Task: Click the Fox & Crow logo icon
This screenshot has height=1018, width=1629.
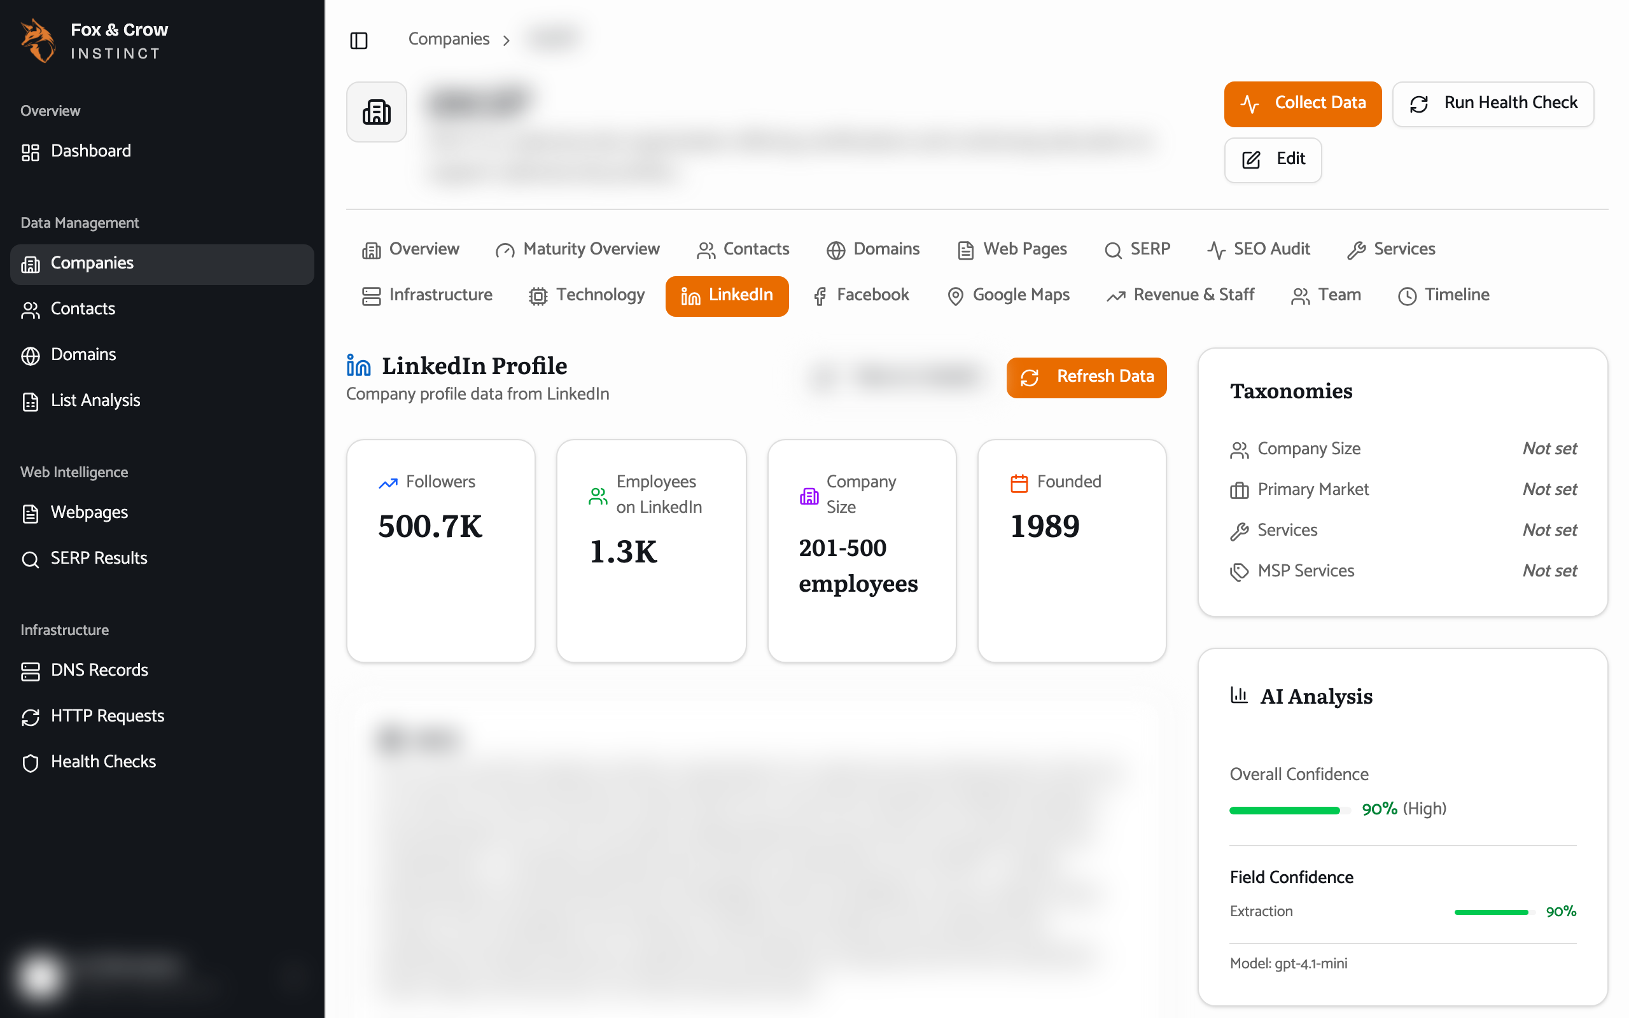Action: coord(38,41)
